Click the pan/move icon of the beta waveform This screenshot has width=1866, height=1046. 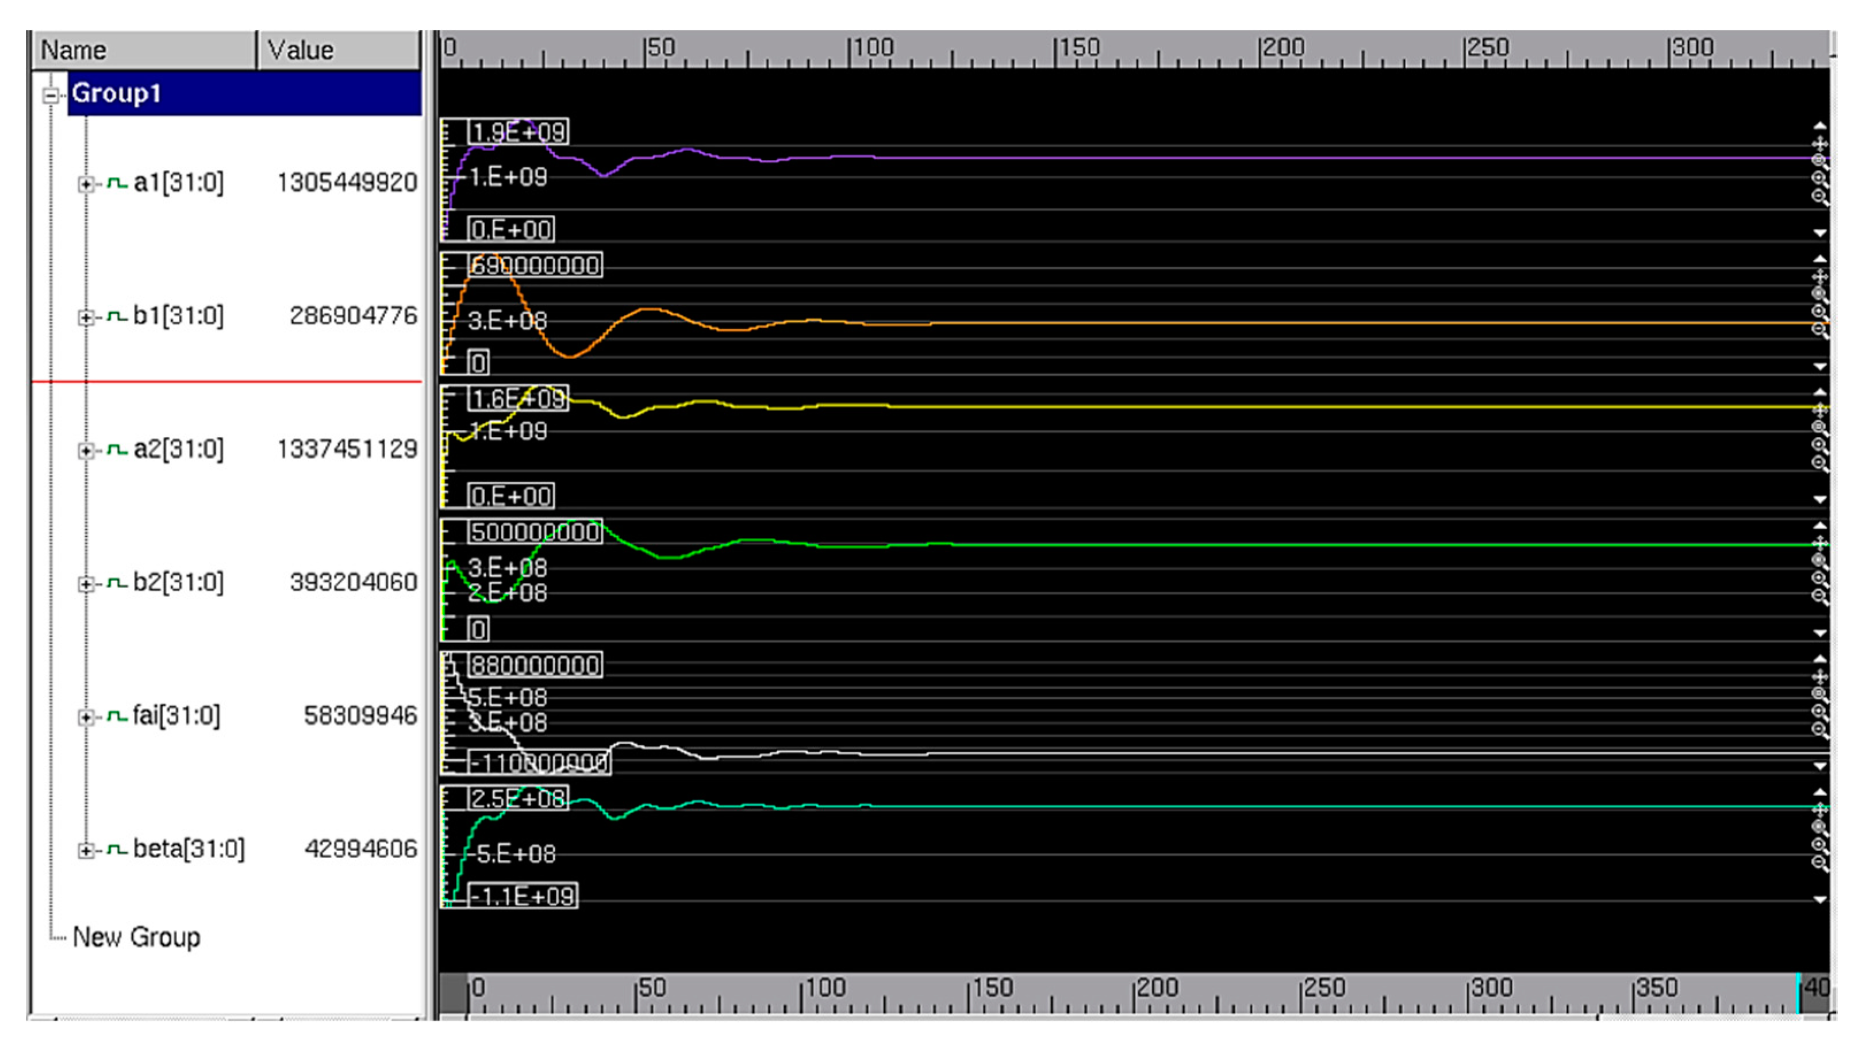coord(1819,810)
